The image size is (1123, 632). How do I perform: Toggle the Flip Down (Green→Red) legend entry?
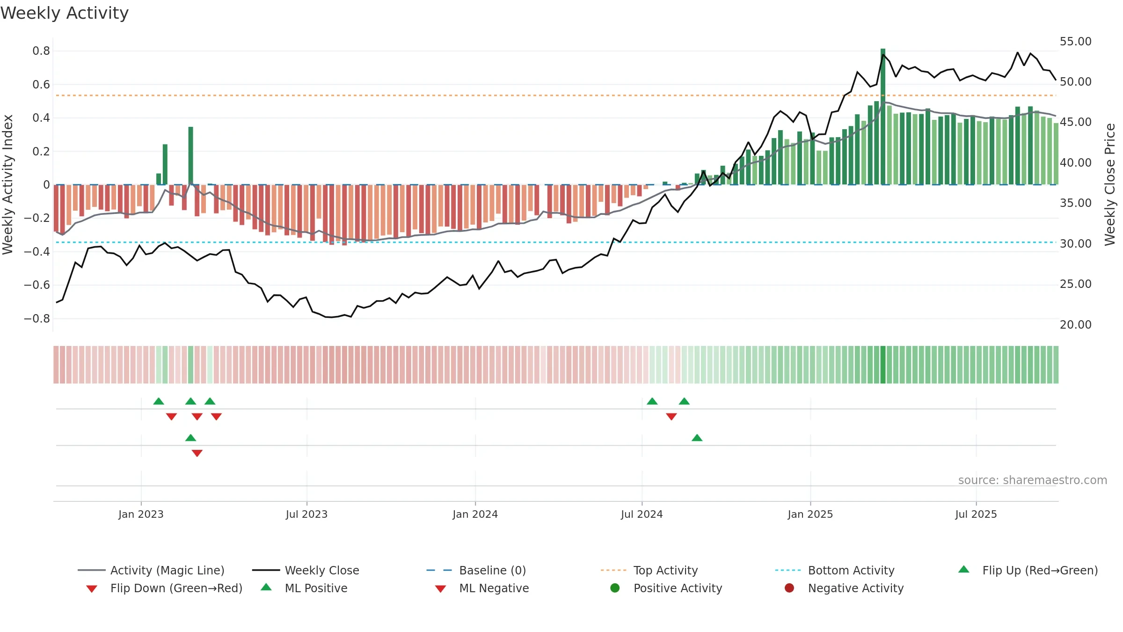click(164, 588)
